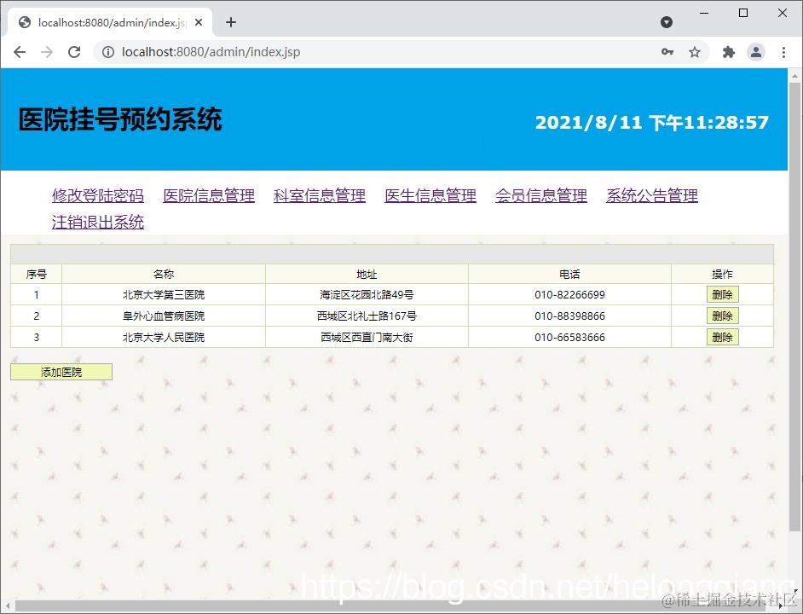Click phone number 010-66583666
803x614 pixels.
pos(569,337)
